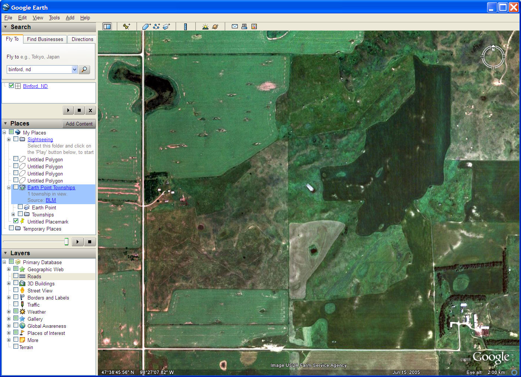521x377 pixels.
Task: Click the Weather sun icon in Layers
Action: coord(22,312)
